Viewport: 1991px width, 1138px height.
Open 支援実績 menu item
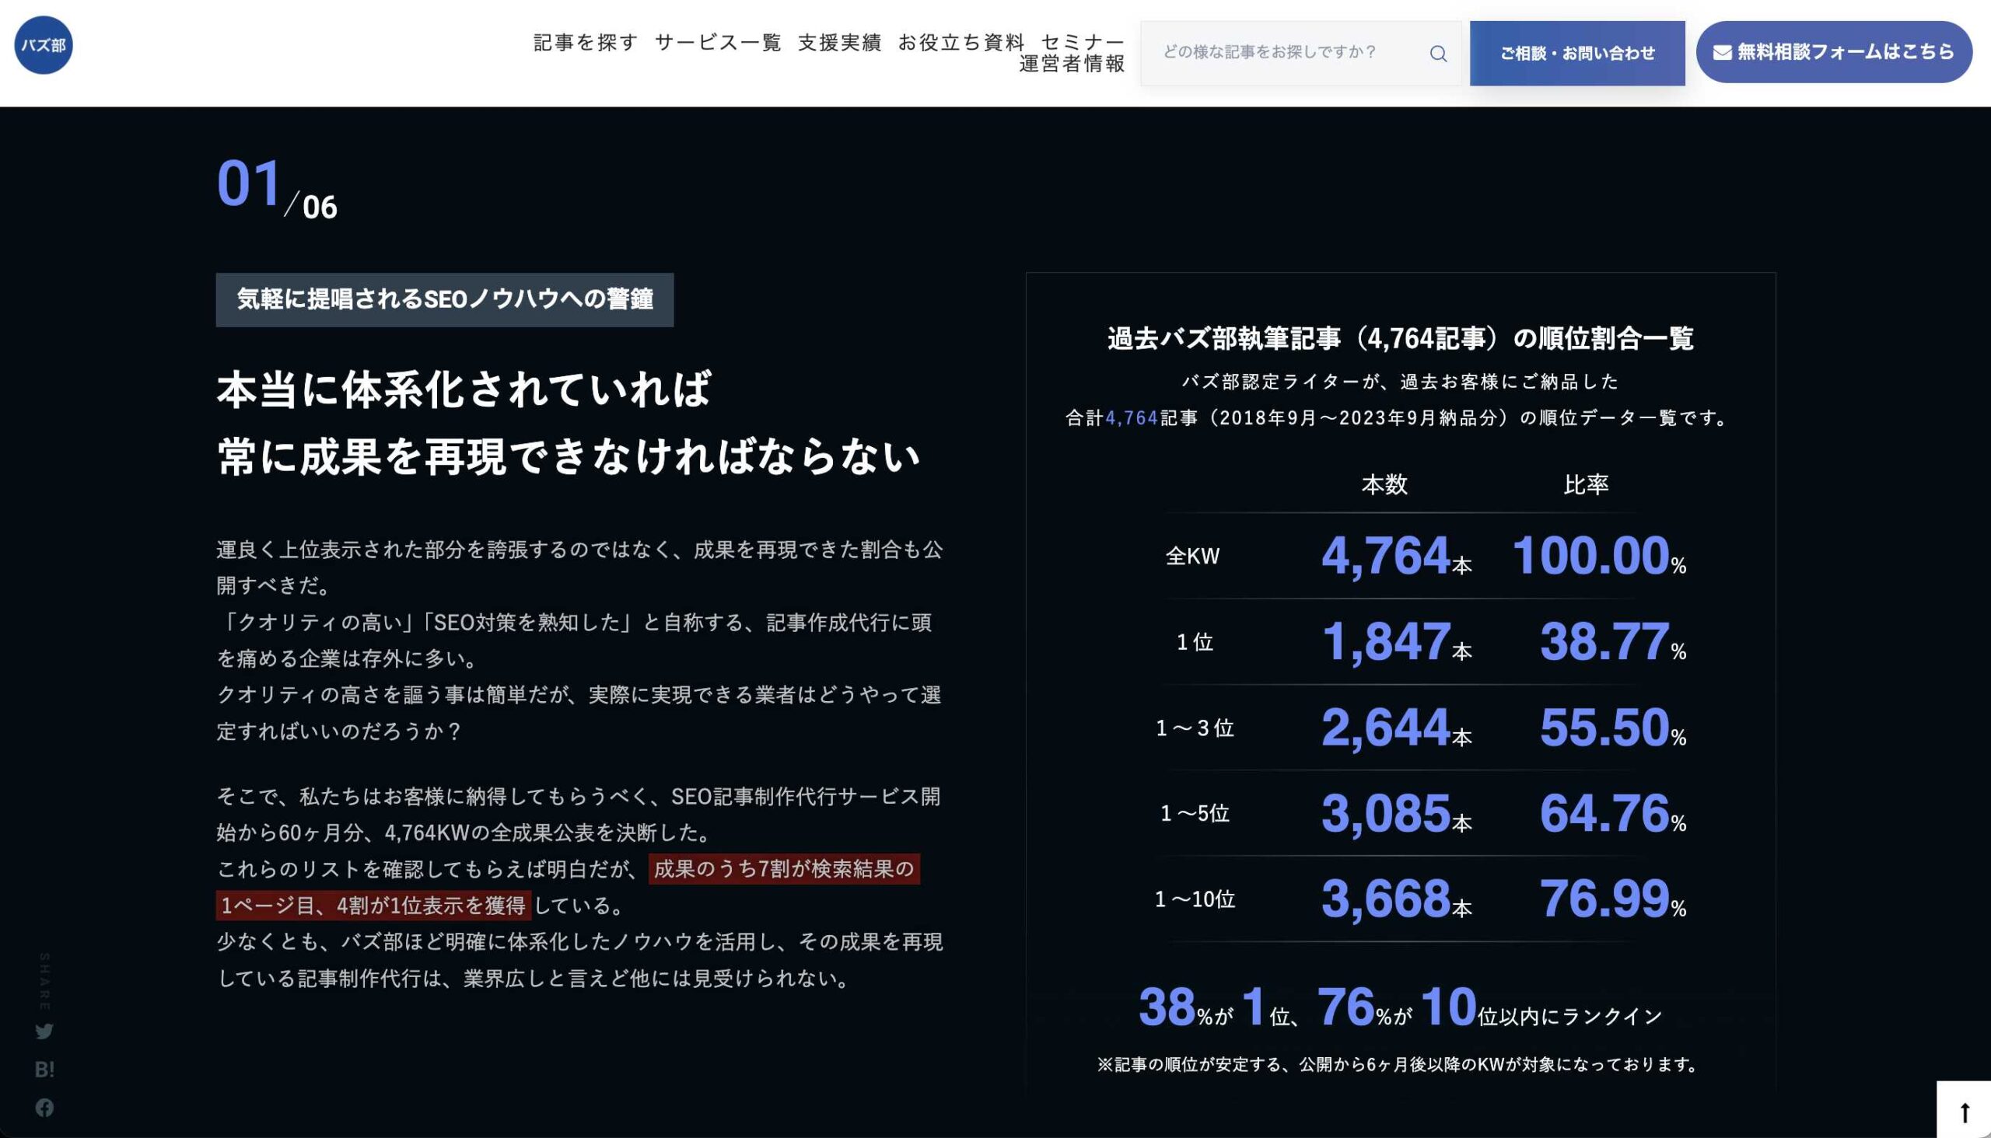840,42
